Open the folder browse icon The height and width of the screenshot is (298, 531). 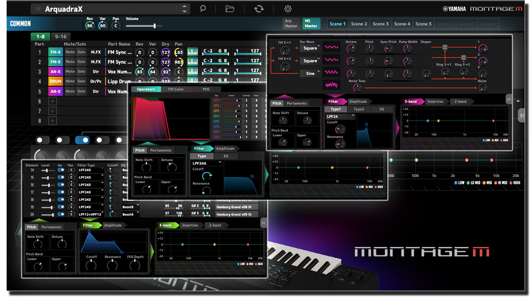coord(230,9)
